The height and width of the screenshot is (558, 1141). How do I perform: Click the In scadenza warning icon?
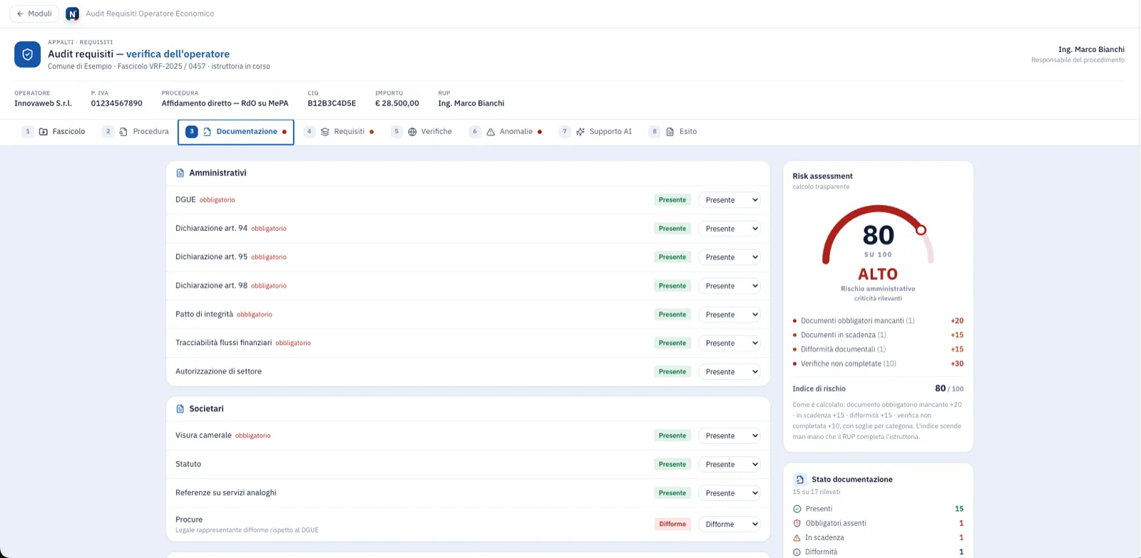tap(797, 538)
